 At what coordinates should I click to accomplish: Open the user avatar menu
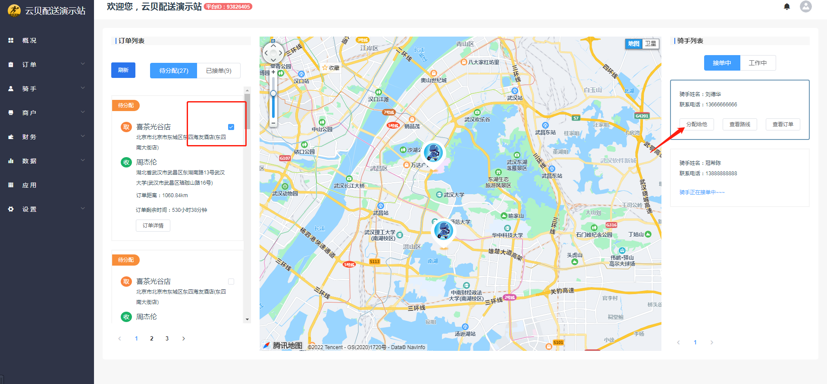(x=806, y=6)
